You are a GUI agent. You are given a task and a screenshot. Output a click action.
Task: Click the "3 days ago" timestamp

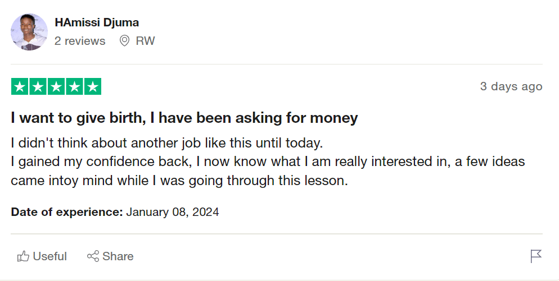click(511, 86)
